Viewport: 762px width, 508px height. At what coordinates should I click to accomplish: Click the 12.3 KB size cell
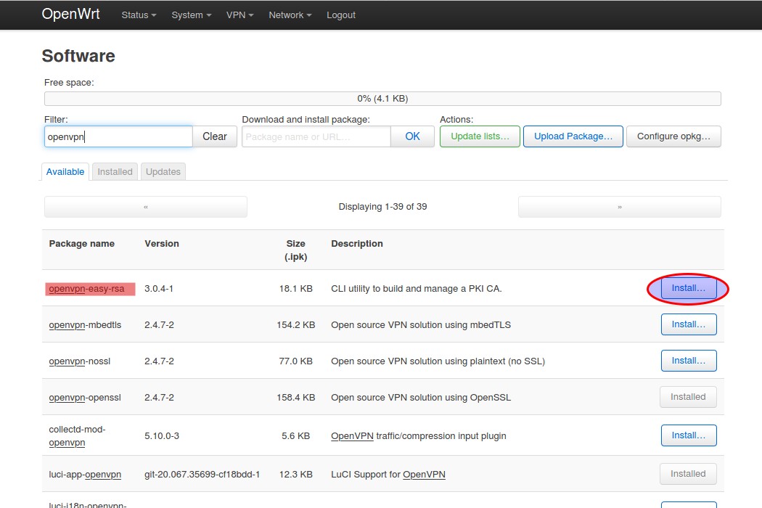pyautogui.click(x=295, y=475)
